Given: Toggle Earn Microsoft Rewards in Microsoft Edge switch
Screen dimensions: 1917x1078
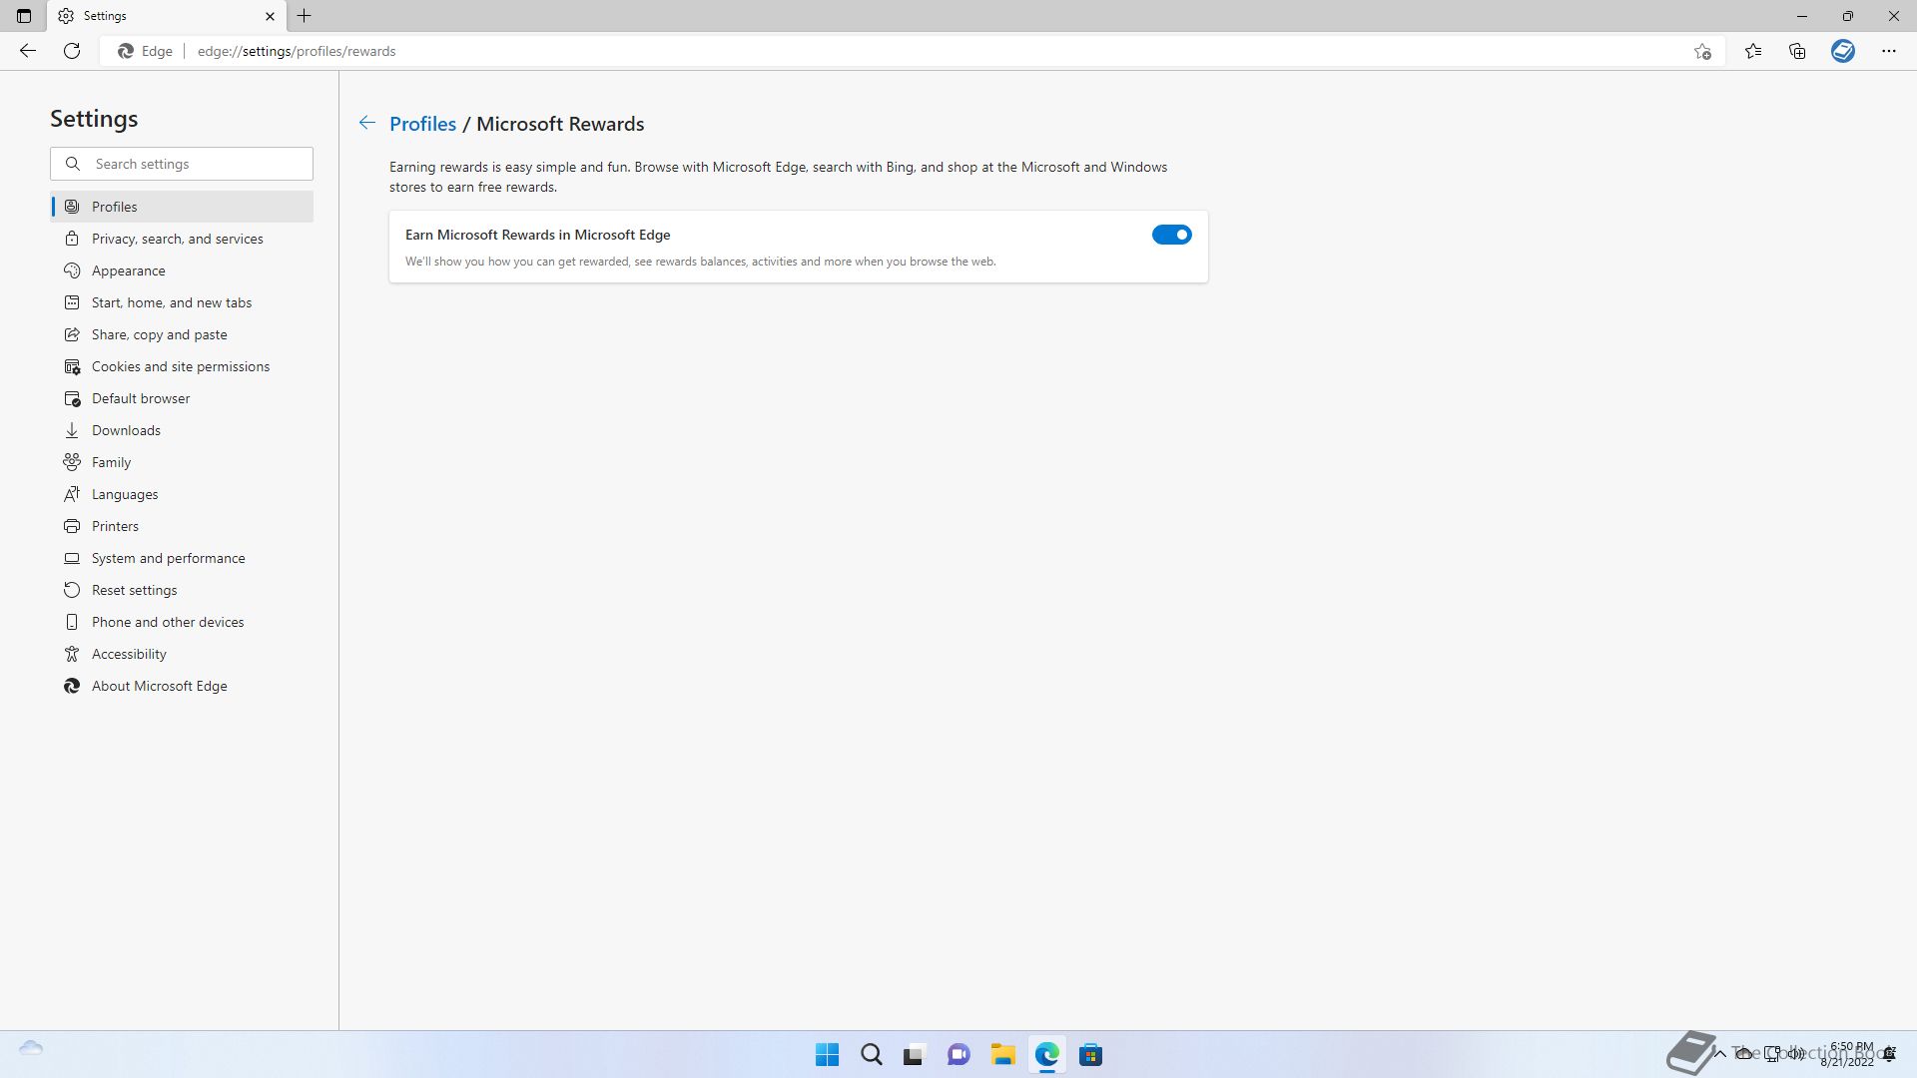Looking at the screenshot, I should (x=1171, y=235).
